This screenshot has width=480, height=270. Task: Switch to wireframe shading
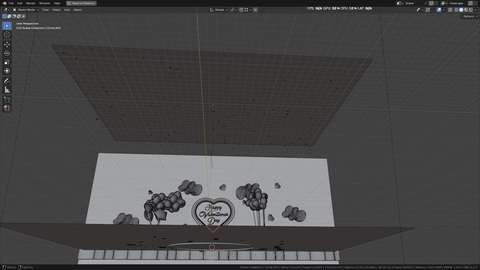click(x=456, y=10)
